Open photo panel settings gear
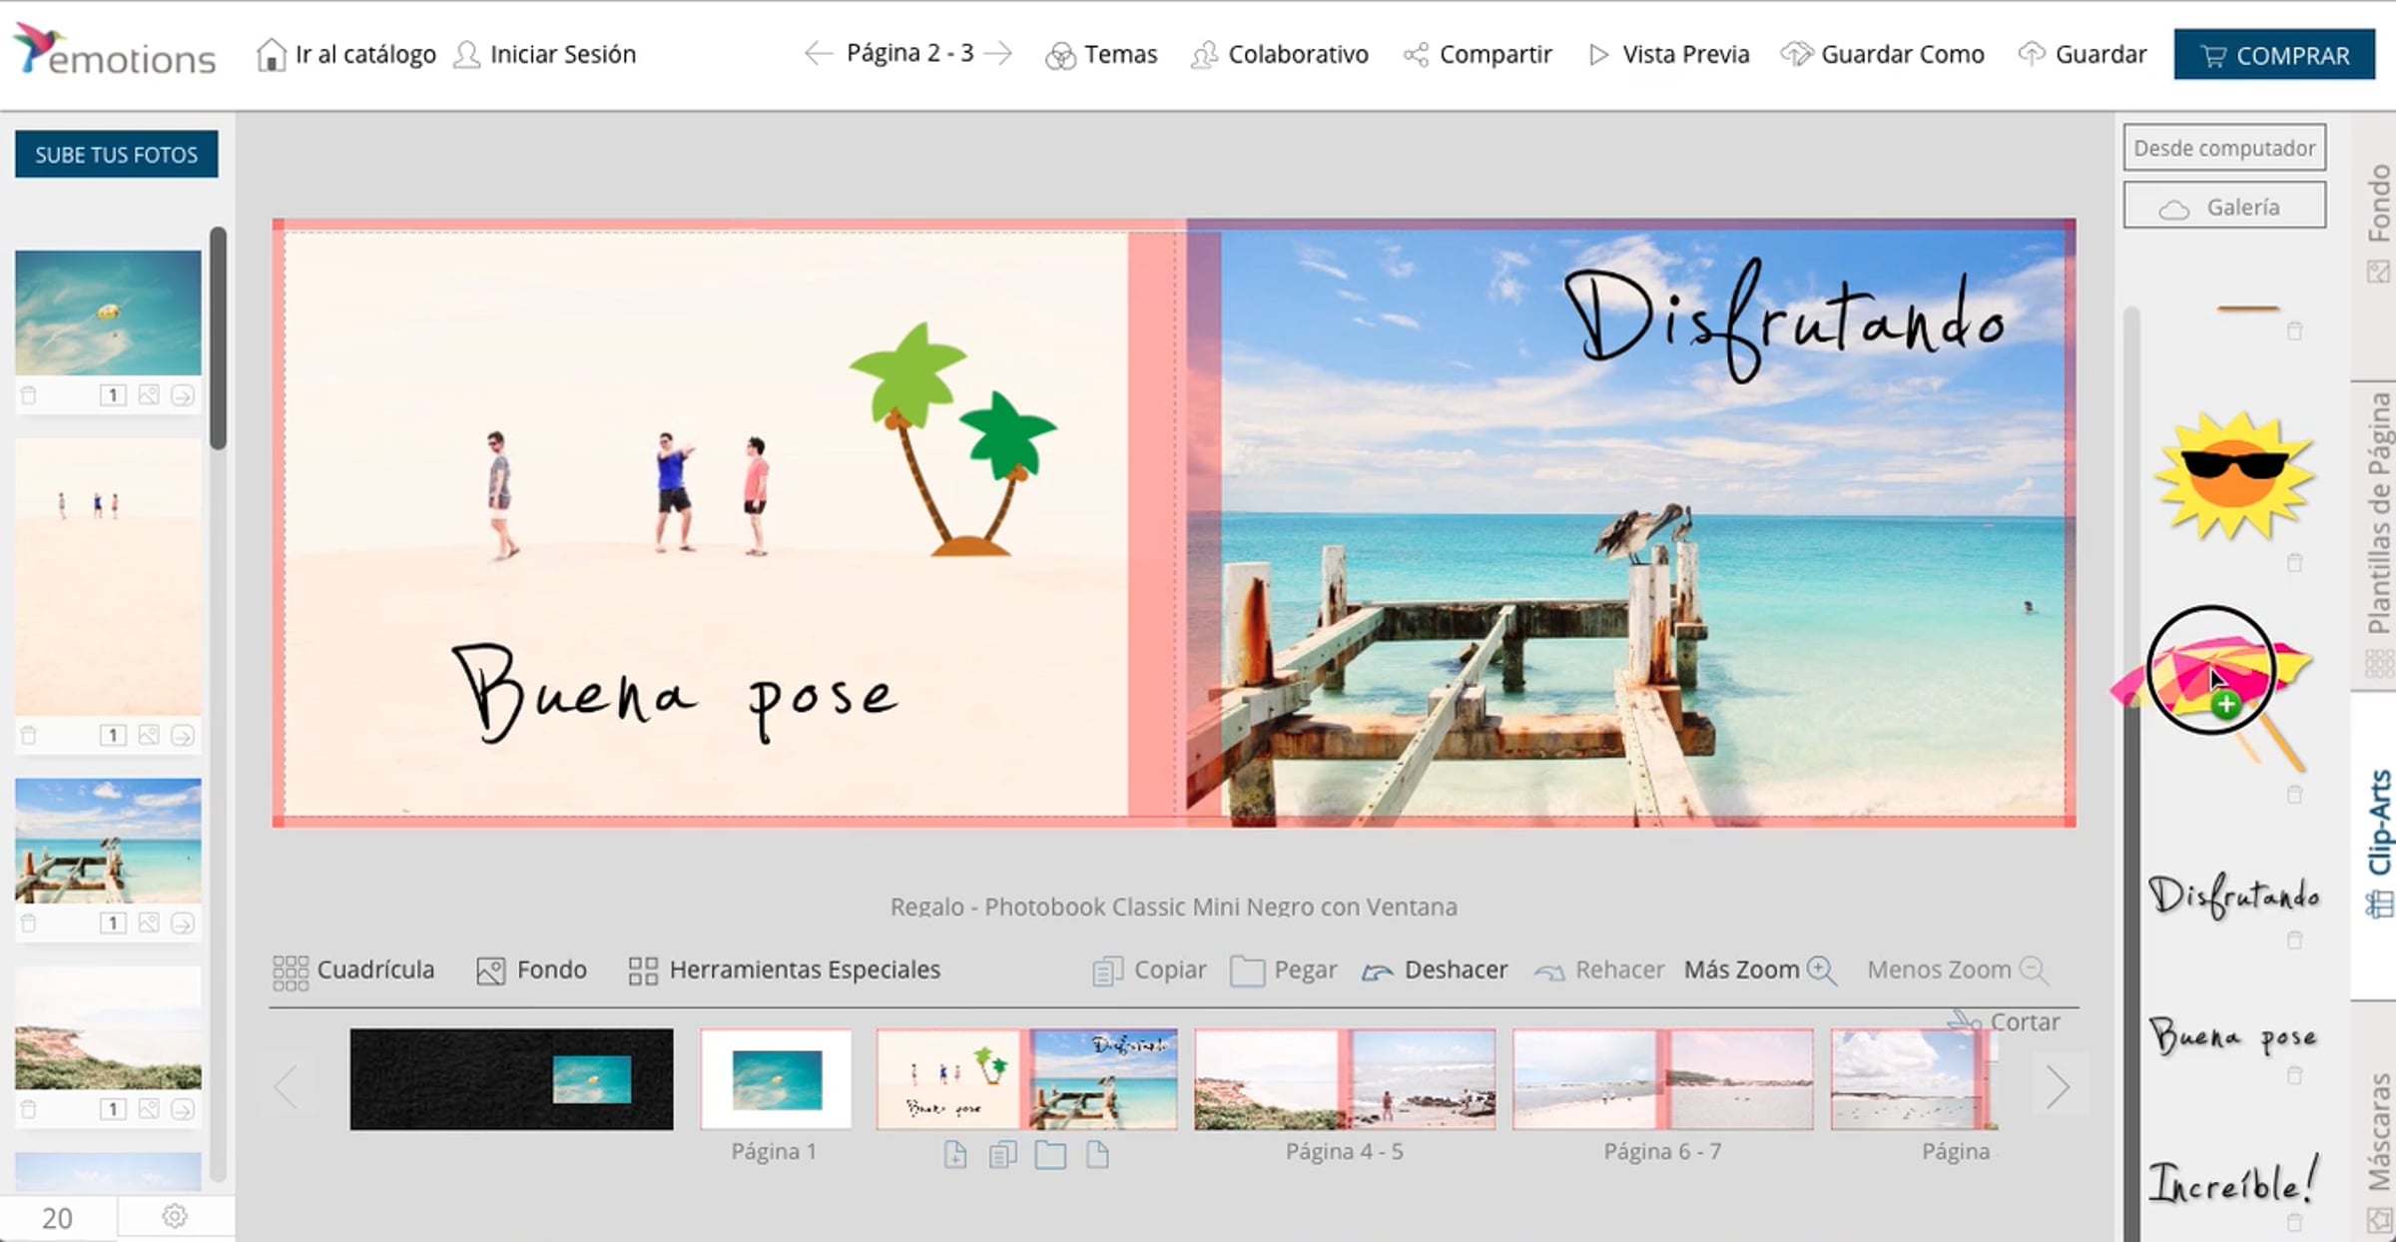This screenshot has width=2396, height=1242. (175, 1216)
